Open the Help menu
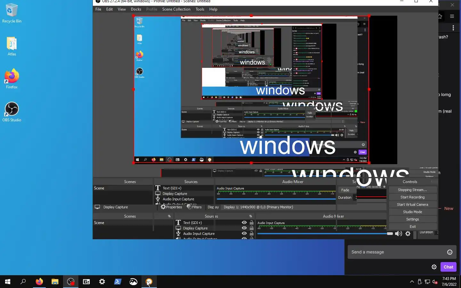This screenshot has height=288, width=461. coord(213,9)
